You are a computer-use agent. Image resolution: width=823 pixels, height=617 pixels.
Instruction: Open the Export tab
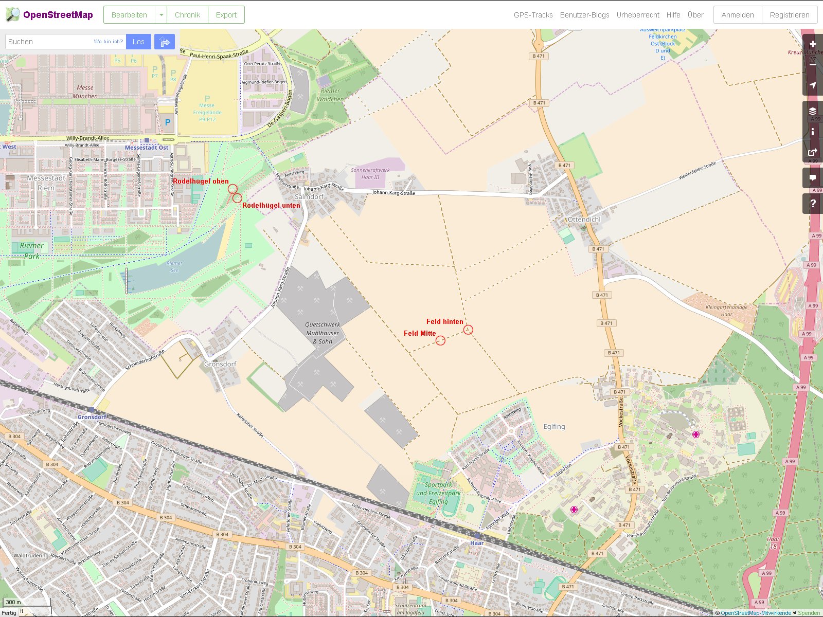226,15
